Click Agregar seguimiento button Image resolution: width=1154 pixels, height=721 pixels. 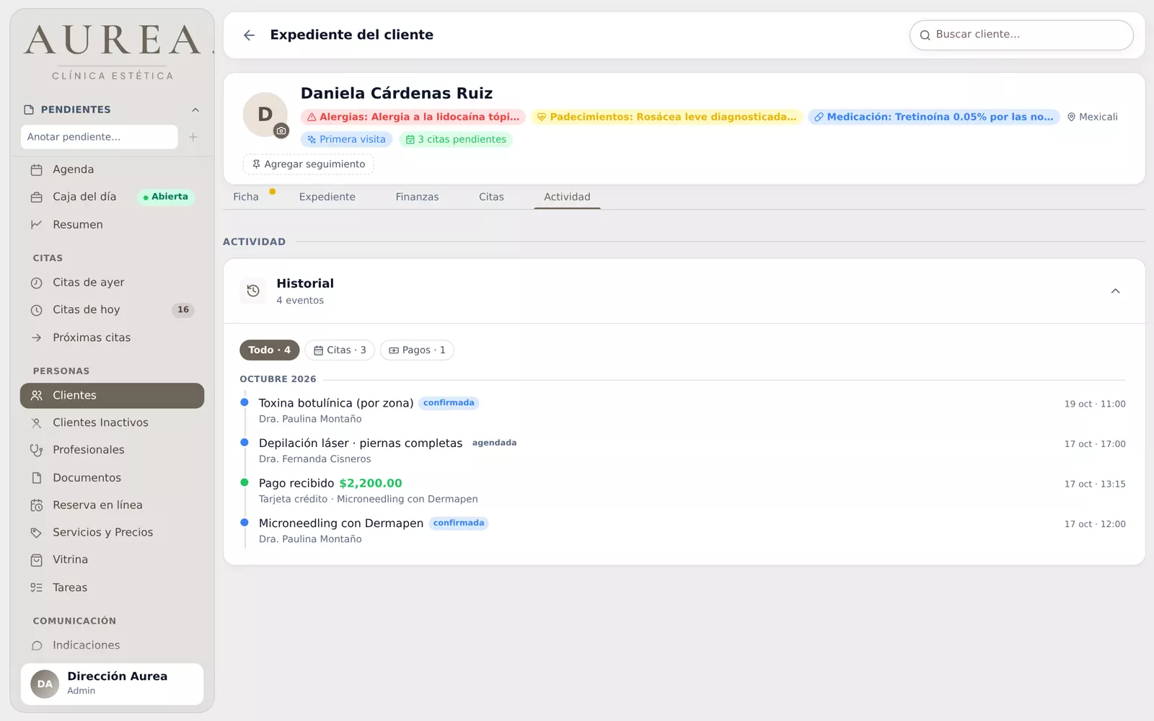pyautogui.click(x=309, y=164)
